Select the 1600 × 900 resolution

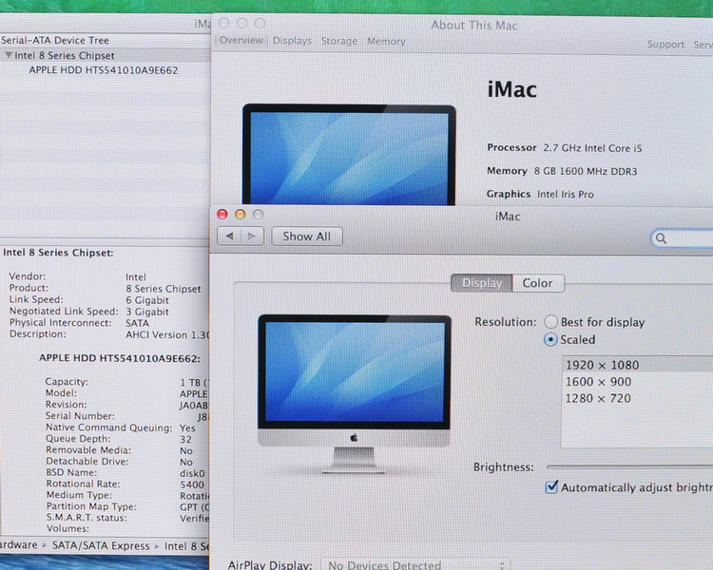click(x=638, y=382)
